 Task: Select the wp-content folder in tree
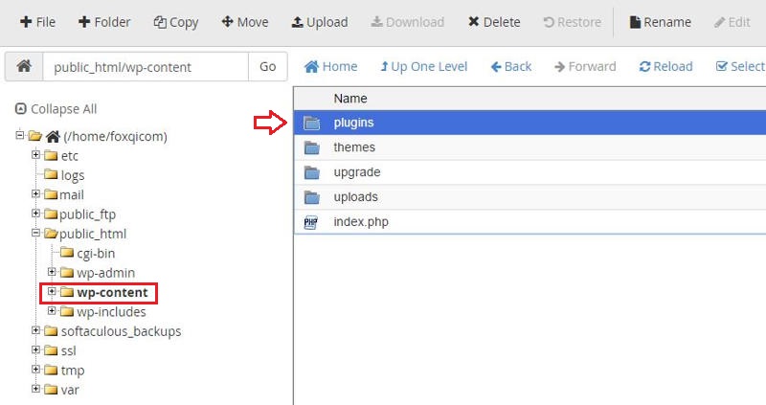tap(112, 293)
